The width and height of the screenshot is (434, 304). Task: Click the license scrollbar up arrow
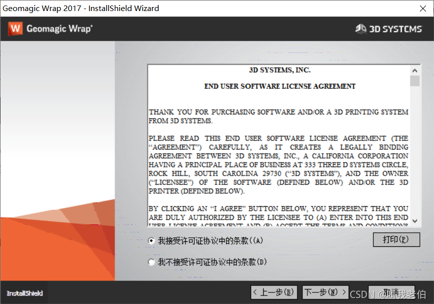point(414,70)
